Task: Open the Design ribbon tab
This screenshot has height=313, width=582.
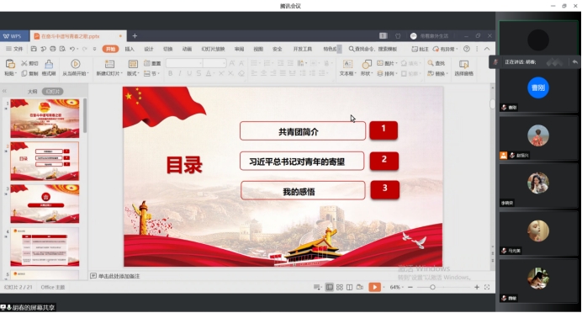Action: click(x=149, y=49)
